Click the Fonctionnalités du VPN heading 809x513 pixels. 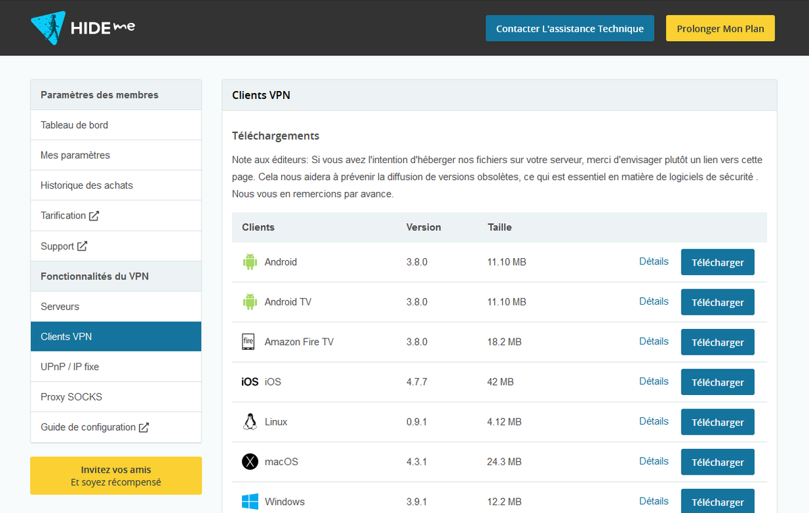click(x=94, y=276)
